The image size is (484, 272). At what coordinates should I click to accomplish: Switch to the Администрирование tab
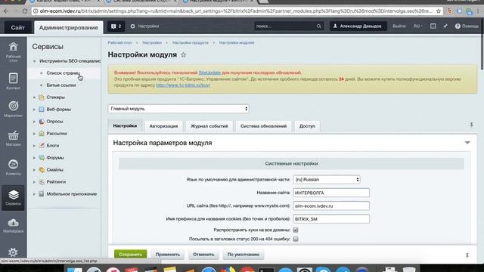(69, 27)
